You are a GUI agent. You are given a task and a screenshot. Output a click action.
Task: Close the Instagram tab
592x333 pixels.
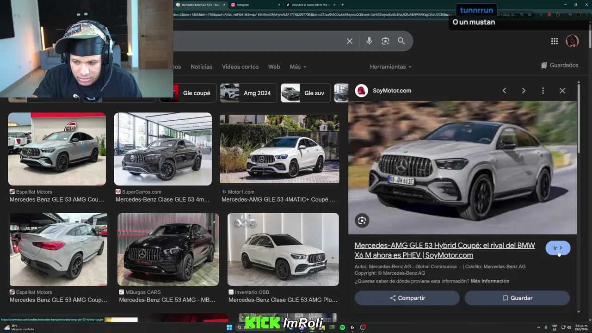[279, 5]
